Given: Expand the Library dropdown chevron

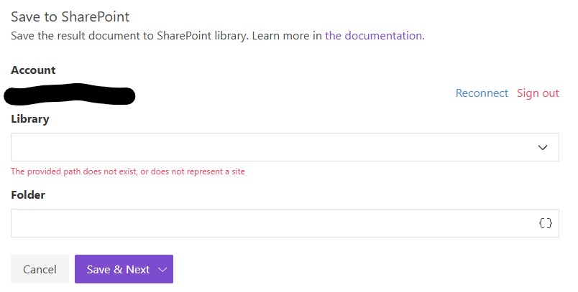Looking at the screenshot, I should 543,147.
